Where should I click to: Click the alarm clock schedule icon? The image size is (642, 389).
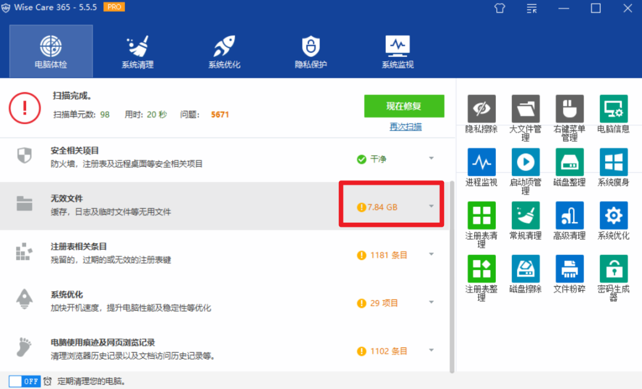coord(48,381)
